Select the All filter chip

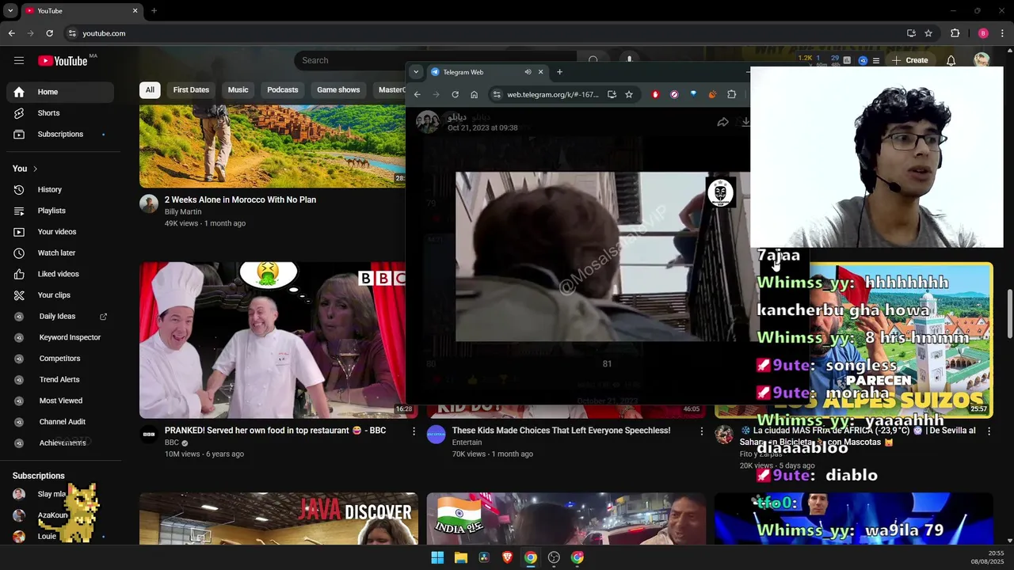coord(150,90)
